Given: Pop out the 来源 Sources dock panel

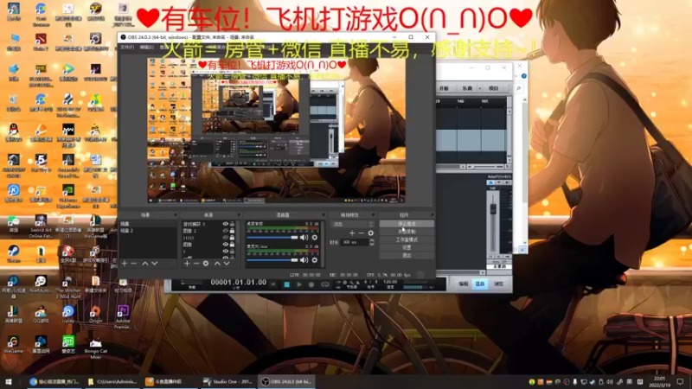Looking at the screenshot, I should click(240, 215).
